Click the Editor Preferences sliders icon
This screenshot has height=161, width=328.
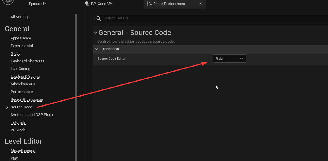point(149,4)
